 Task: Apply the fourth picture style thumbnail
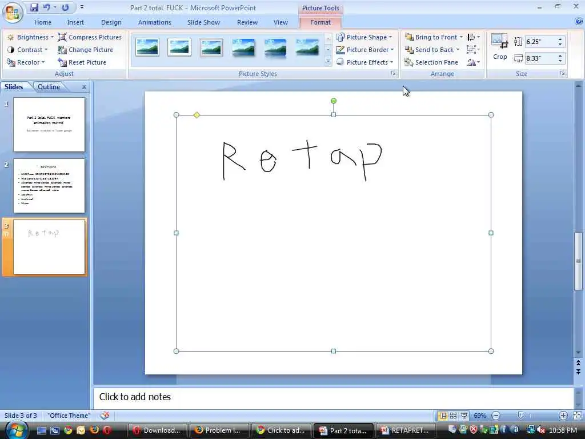(x=243, y=47)
